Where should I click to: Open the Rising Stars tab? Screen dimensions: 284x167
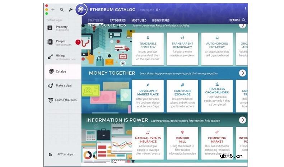[x=161, y=20]
